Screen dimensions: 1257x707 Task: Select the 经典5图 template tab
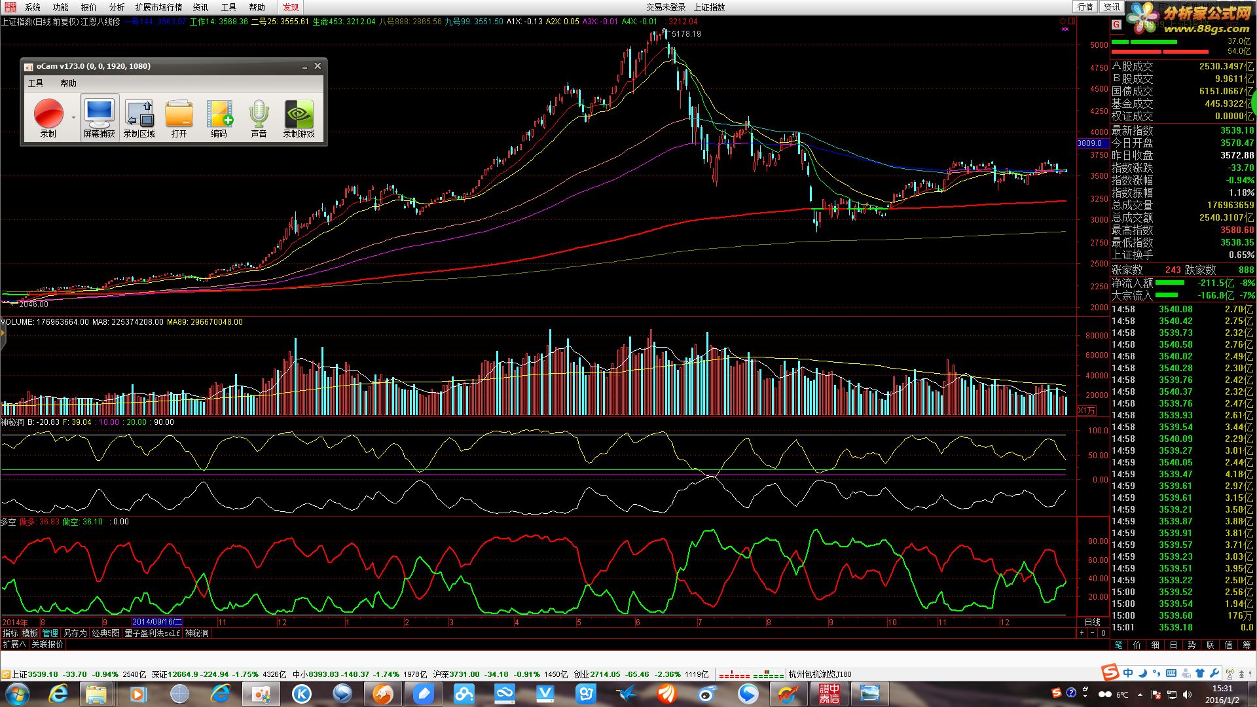coord(105,633)
